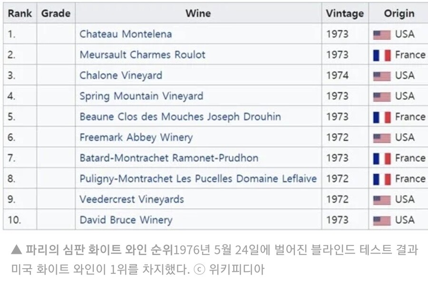Click the Origin column header
428x281 pixels.
(399, 13)
